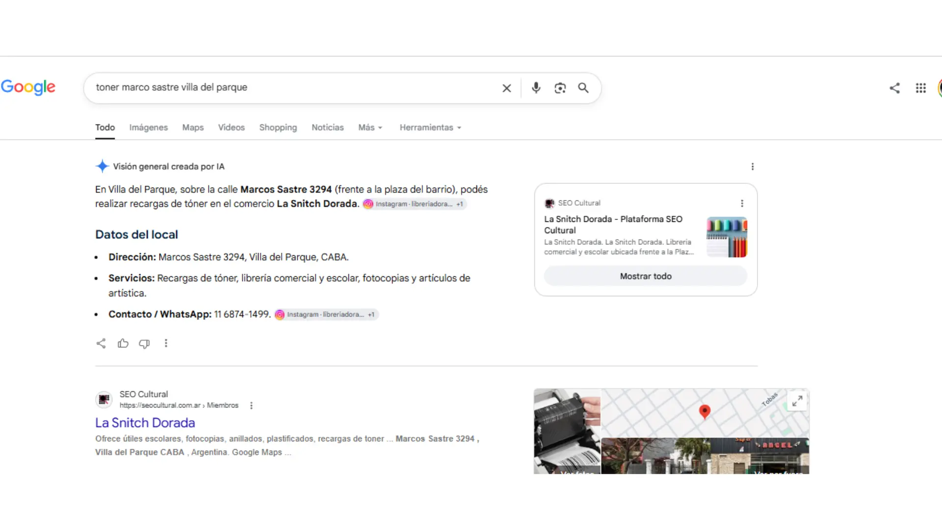Open the street view storefront photo
This screenshot has height=529, width=942.
[x=705, y=456]
